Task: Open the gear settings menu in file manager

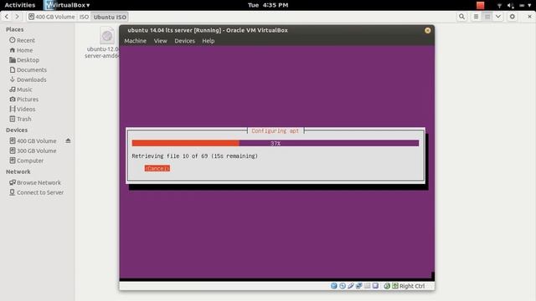Action: click(512, 17)
